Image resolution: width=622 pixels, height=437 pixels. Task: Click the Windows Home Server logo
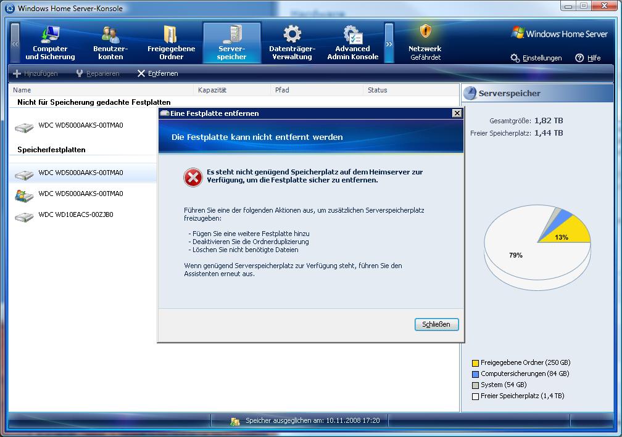pyautogui.click(x=560, y=34)
